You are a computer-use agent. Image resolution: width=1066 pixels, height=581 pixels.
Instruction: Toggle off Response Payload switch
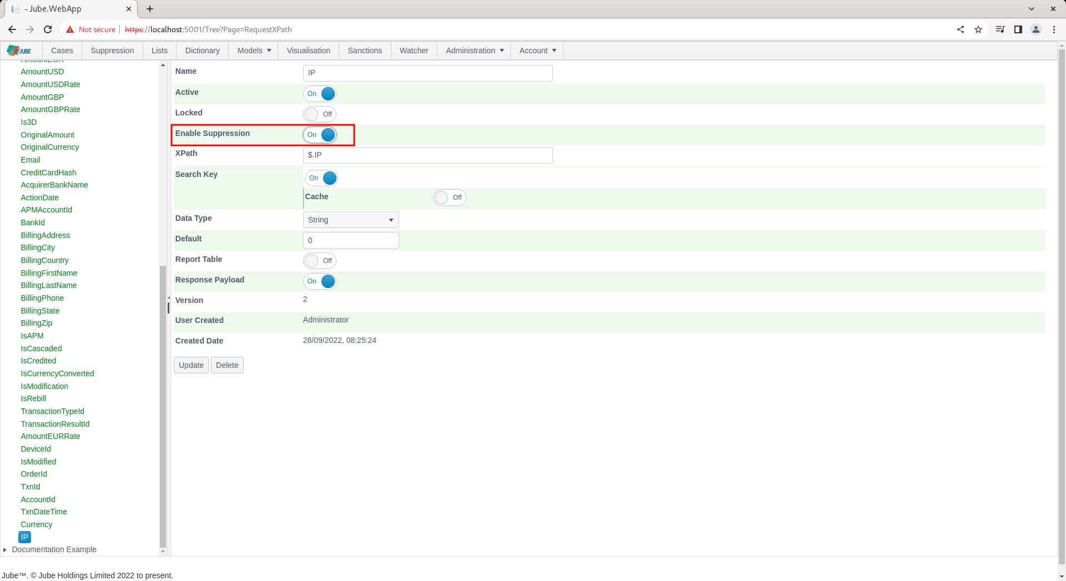320,281
